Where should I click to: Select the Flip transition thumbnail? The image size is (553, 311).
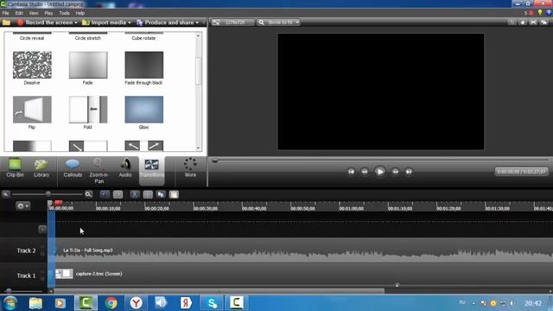[x=32, y=110]
